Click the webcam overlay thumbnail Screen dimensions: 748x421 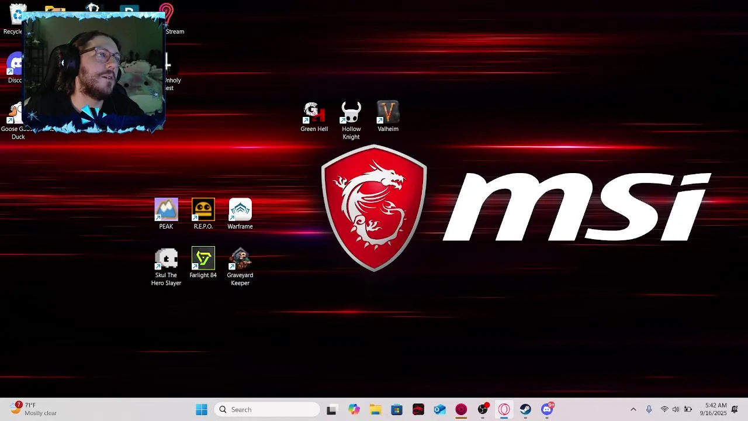point(93,71)
